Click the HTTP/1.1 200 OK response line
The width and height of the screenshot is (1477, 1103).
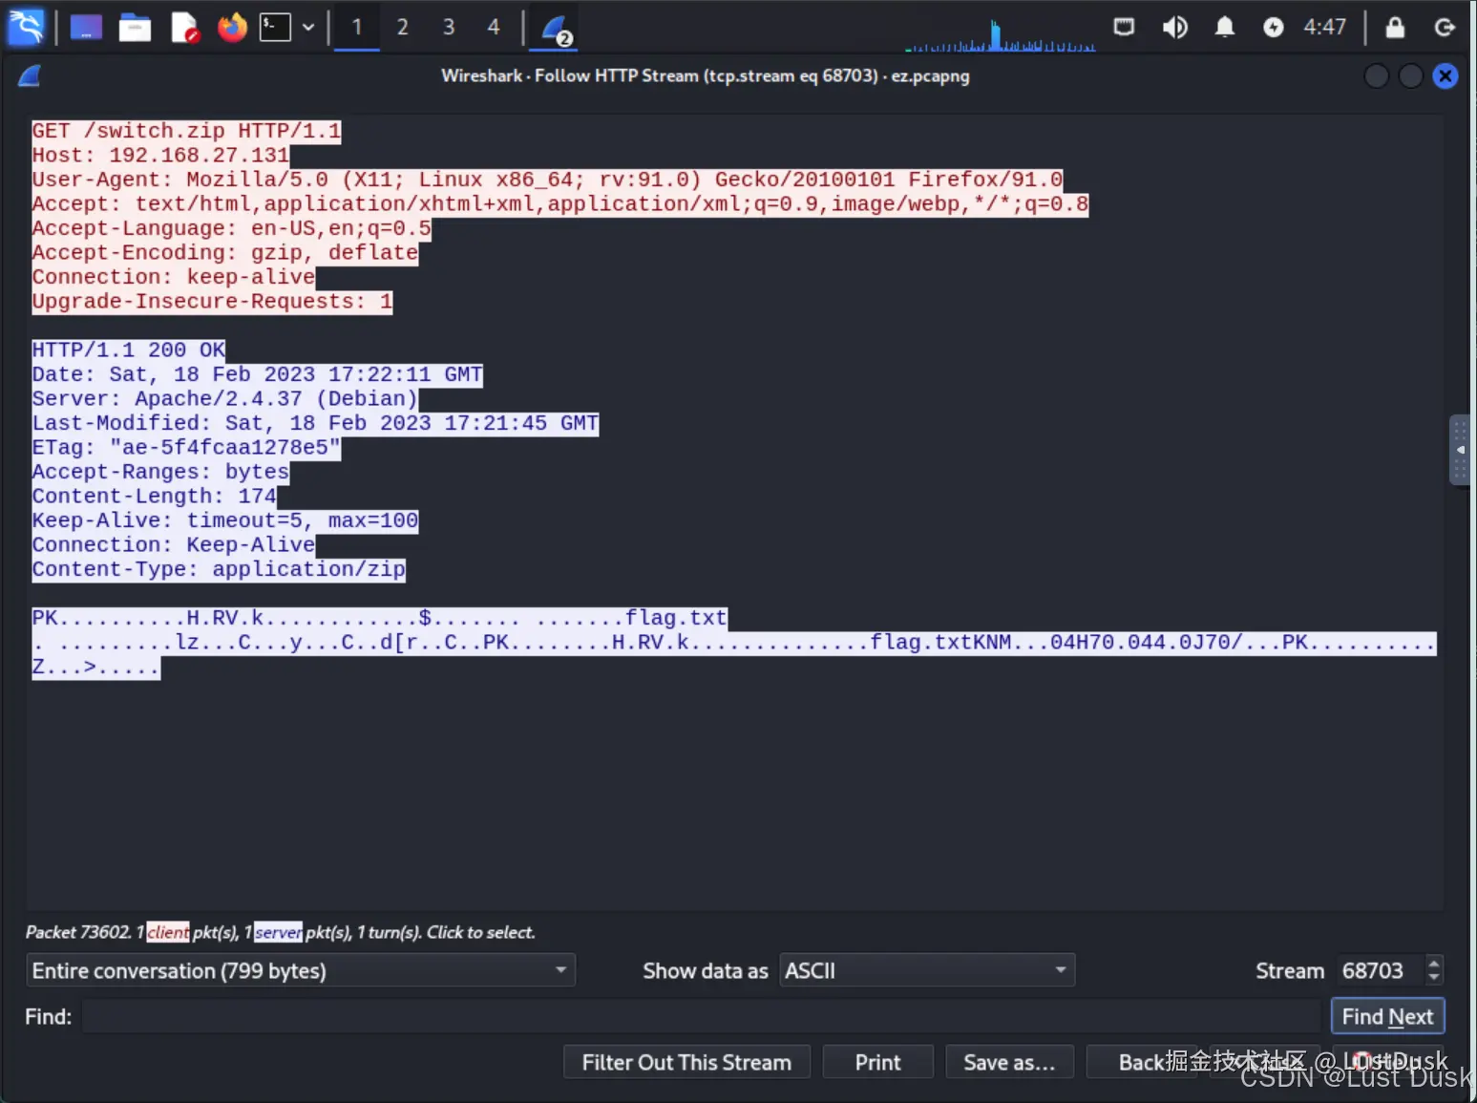click(129, 350)
